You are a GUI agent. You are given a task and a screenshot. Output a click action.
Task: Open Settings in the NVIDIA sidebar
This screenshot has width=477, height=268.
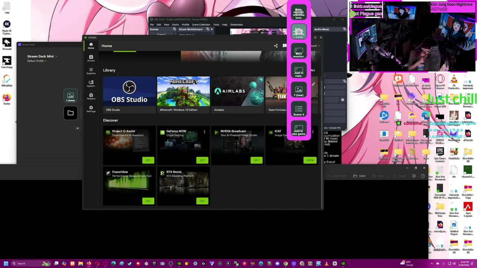tap(91, 109)
